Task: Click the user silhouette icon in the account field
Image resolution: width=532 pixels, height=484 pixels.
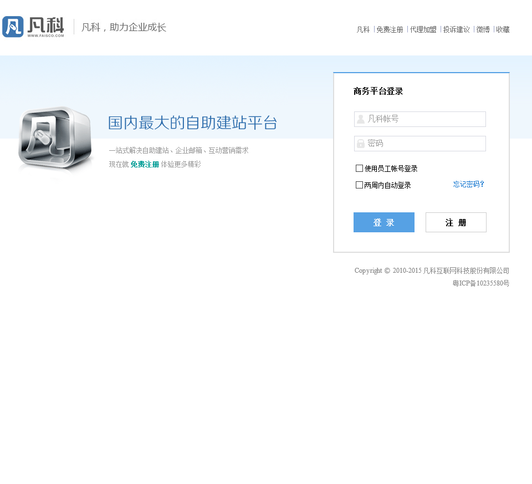Action: point(361,119)
